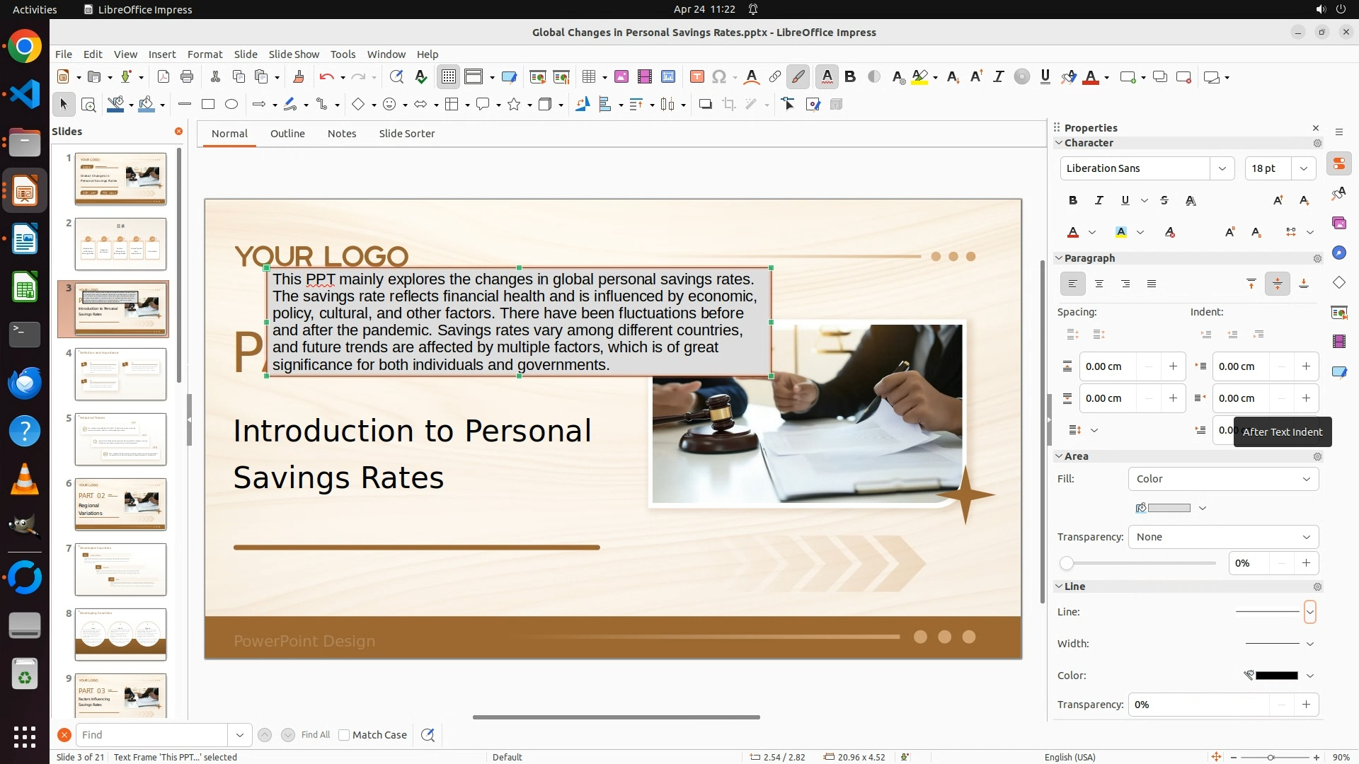Click the Find All button

tap(315, 735)
